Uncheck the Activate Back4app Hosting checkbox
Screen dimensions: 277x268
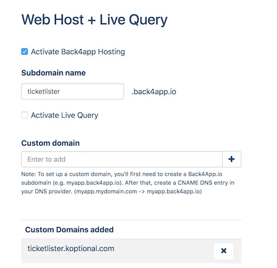click(x=24, y=51)
